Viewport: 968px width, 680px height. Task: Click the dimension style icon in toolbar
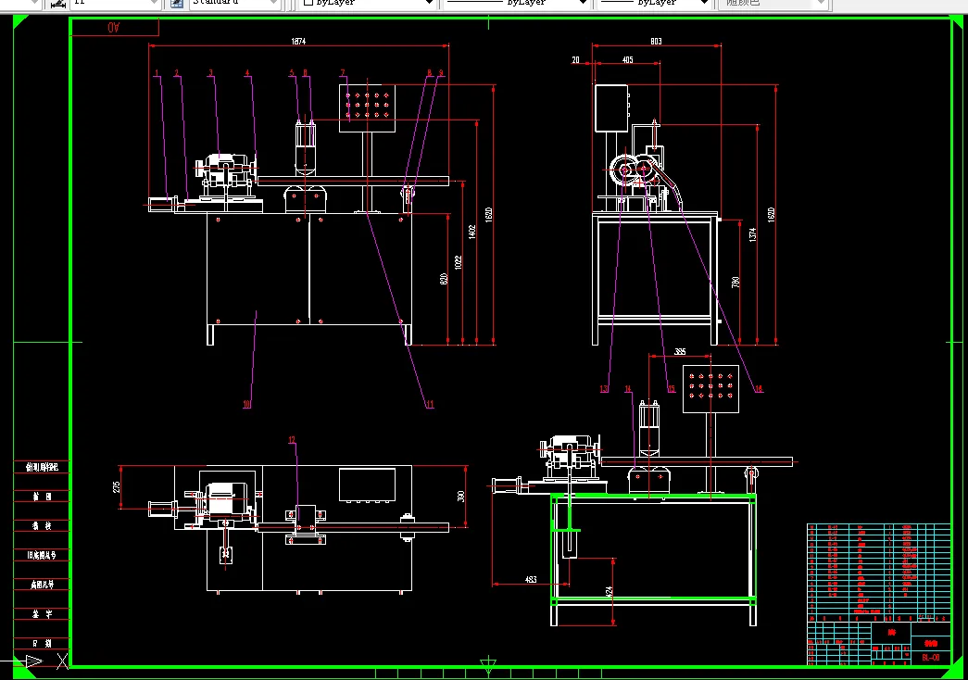[x=58, y=3]
